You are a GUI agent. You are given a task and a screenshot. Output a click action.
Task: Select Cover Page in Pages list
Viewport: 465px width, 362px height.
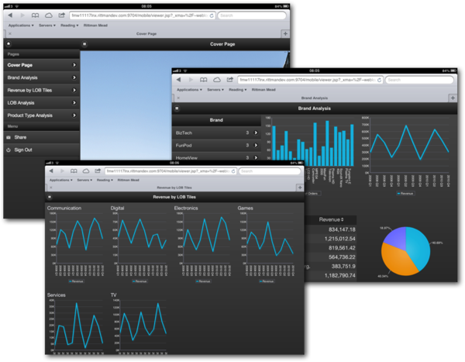coord(42,65)
